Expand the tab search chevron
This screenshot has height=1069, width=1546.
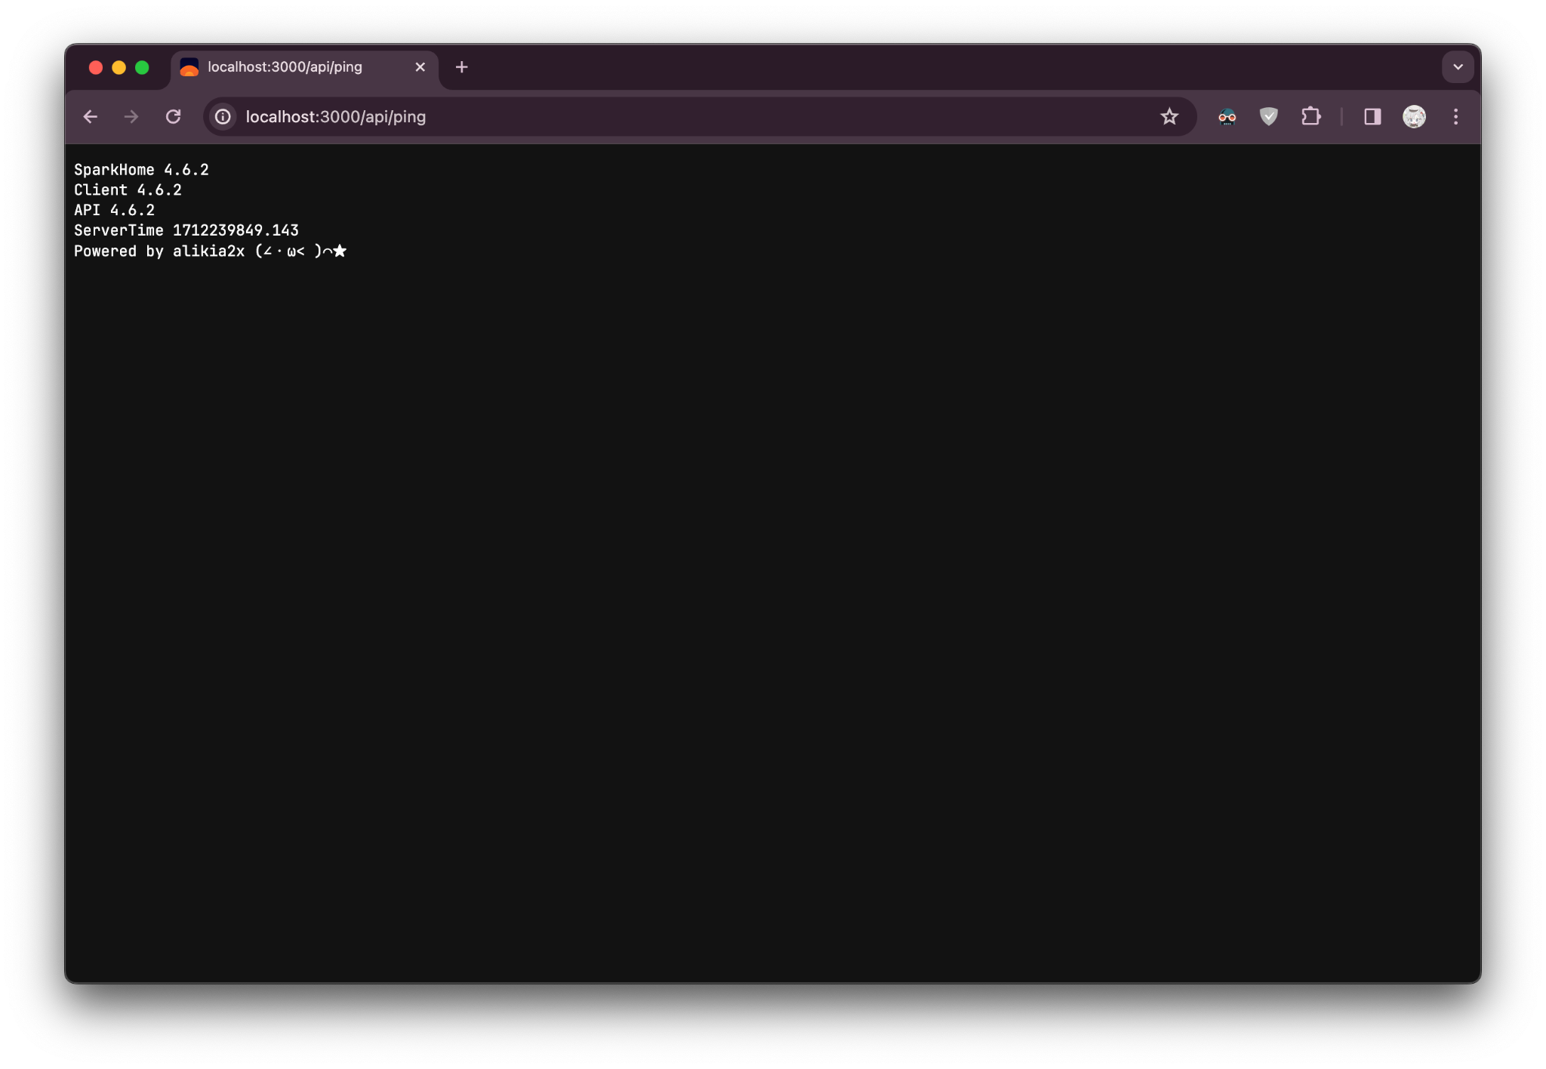(x=1458, y=67)
